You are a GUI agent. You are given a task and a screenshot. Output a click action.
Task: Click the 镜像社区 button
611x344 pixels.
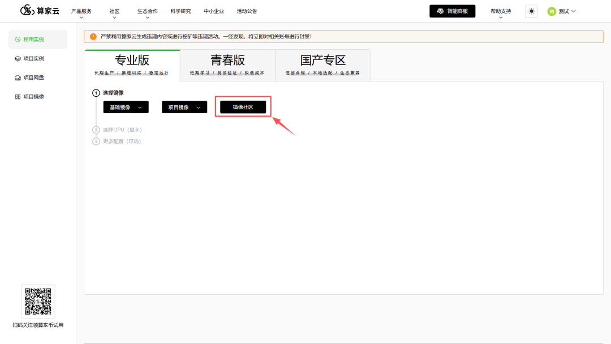[x=243, y=107]
